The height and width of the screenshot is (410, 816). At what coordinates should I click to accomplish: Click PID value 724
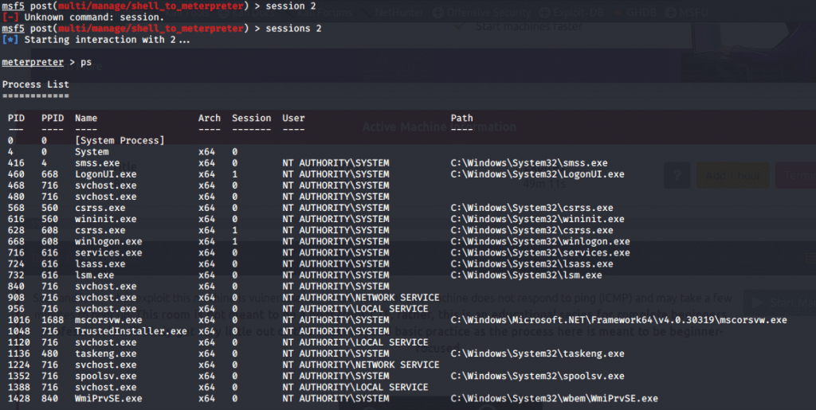point(16,264)
